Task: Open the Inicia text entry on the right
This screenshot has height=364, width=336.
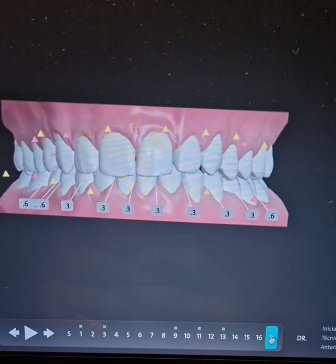Action: 329,328
